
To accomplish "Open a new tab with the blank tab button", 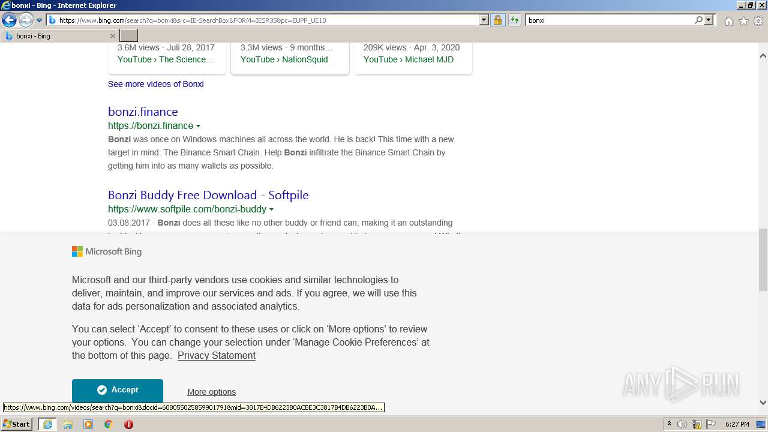I will tap(129, 36).
